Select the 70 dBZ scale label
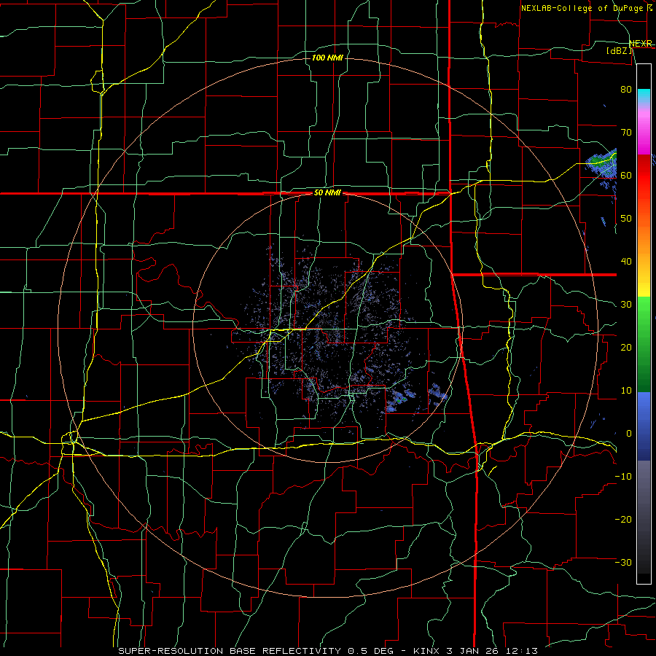The image size is (656, 656). click(x=626, y=132)
